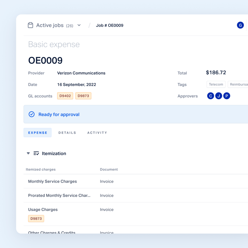Click the J approver avatar

point(219,96)
